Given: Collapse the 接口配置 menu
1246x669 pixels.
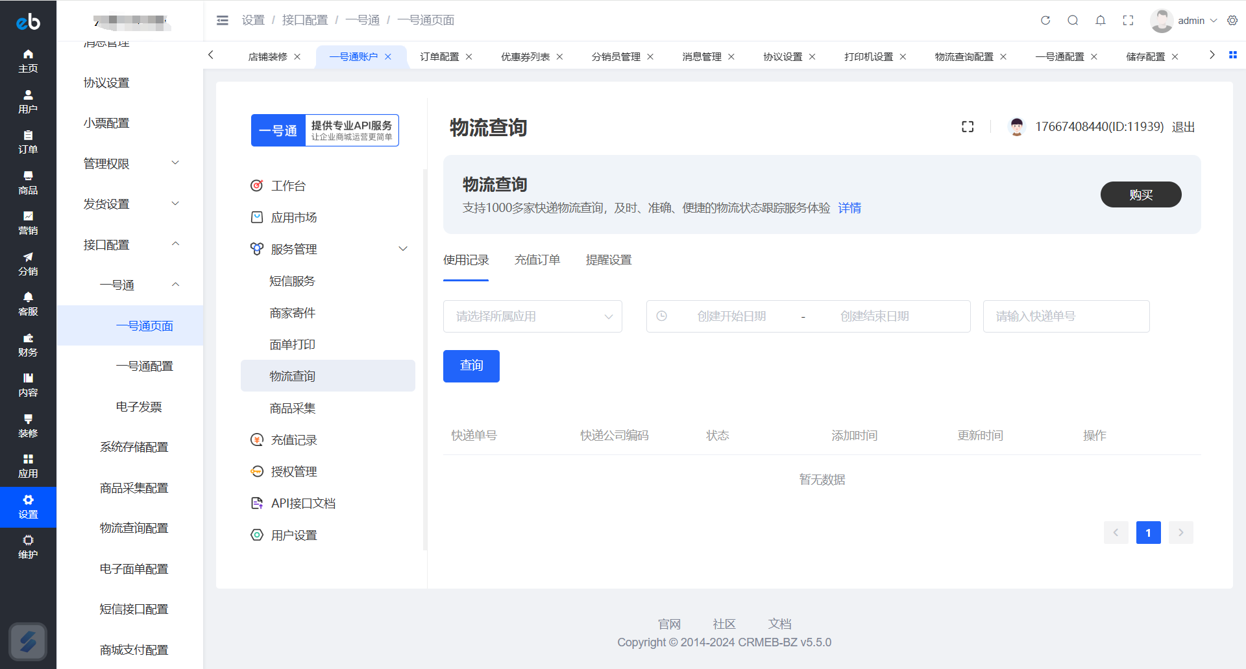Looking at the screenshot, I should click(x=130, y=244).
